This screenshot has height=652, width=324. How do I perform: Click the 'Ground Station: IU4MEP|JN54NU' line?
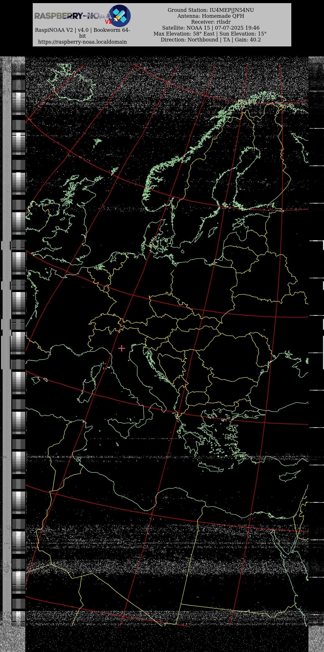[x=211, y=10]
